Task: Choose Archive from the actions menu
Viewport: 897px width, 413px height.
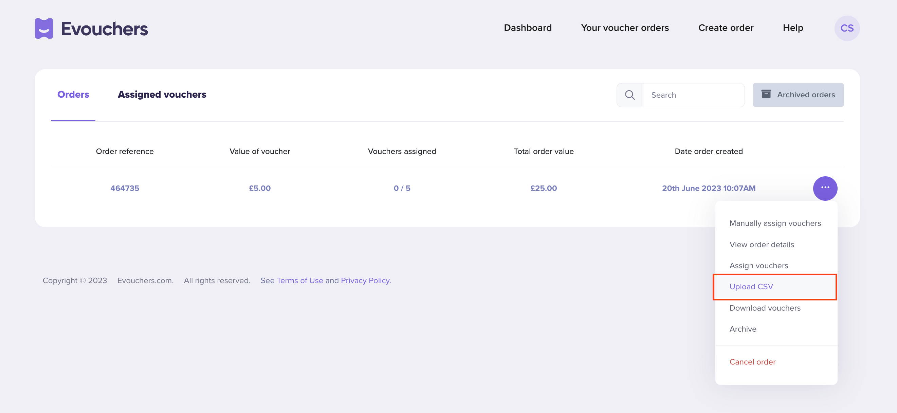Action: tap(743, 329)
